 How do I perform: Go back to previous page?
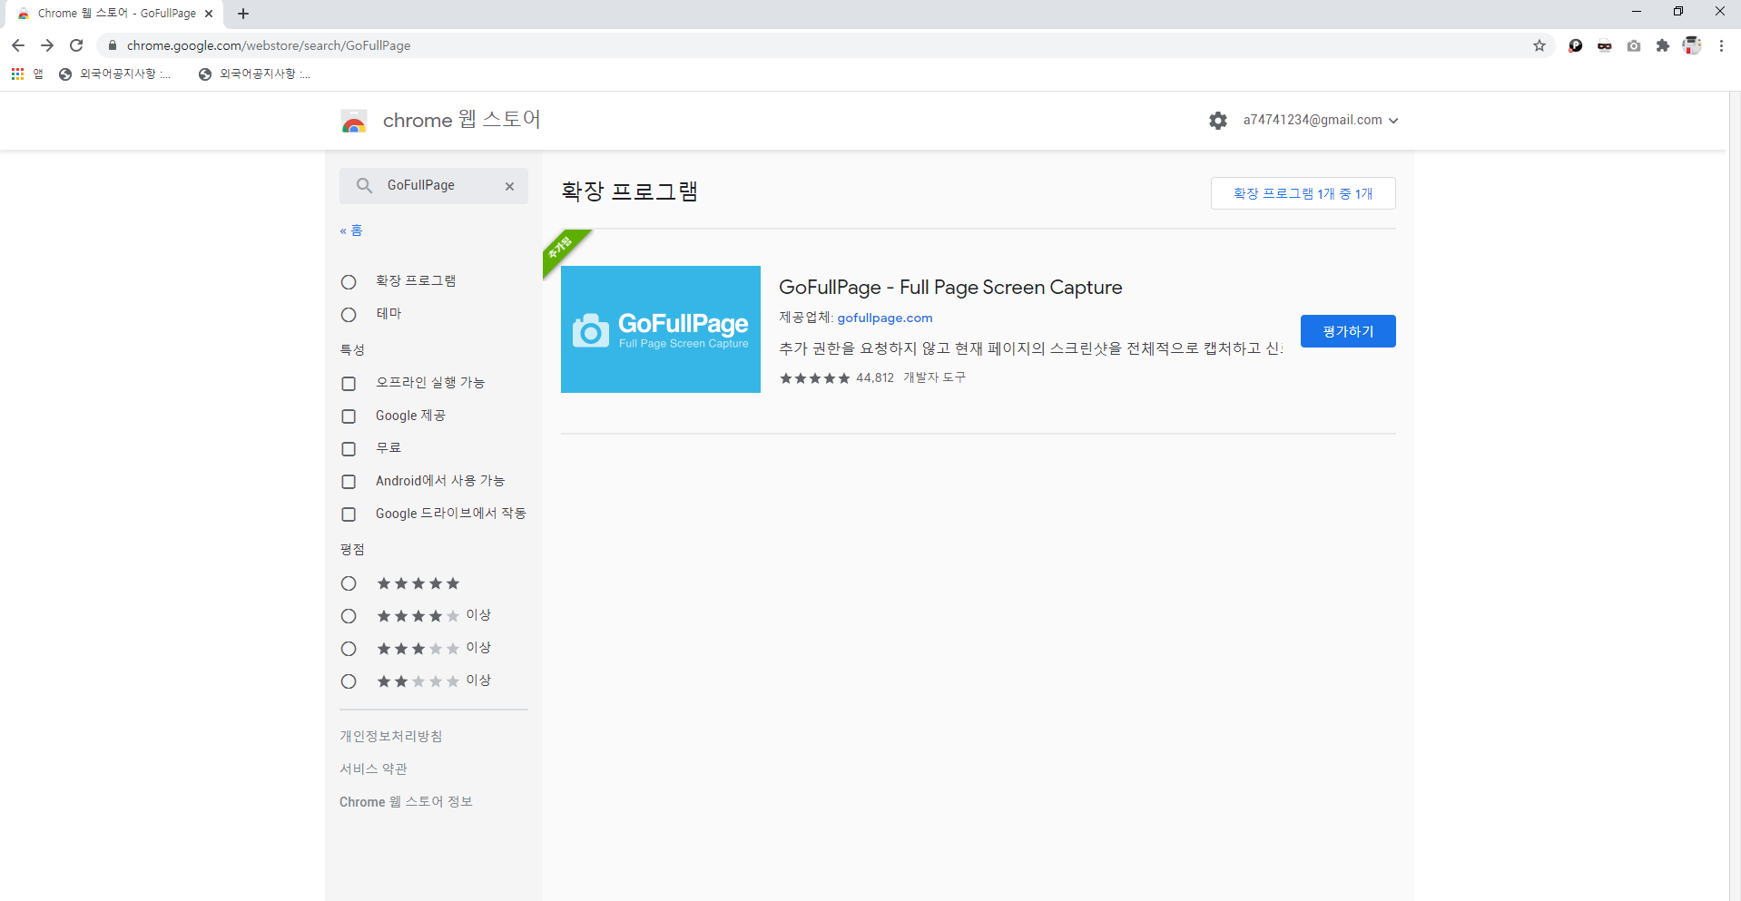18,45
